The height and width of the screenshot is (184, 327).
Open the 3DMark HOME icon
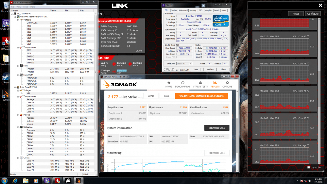coord(169,83)
